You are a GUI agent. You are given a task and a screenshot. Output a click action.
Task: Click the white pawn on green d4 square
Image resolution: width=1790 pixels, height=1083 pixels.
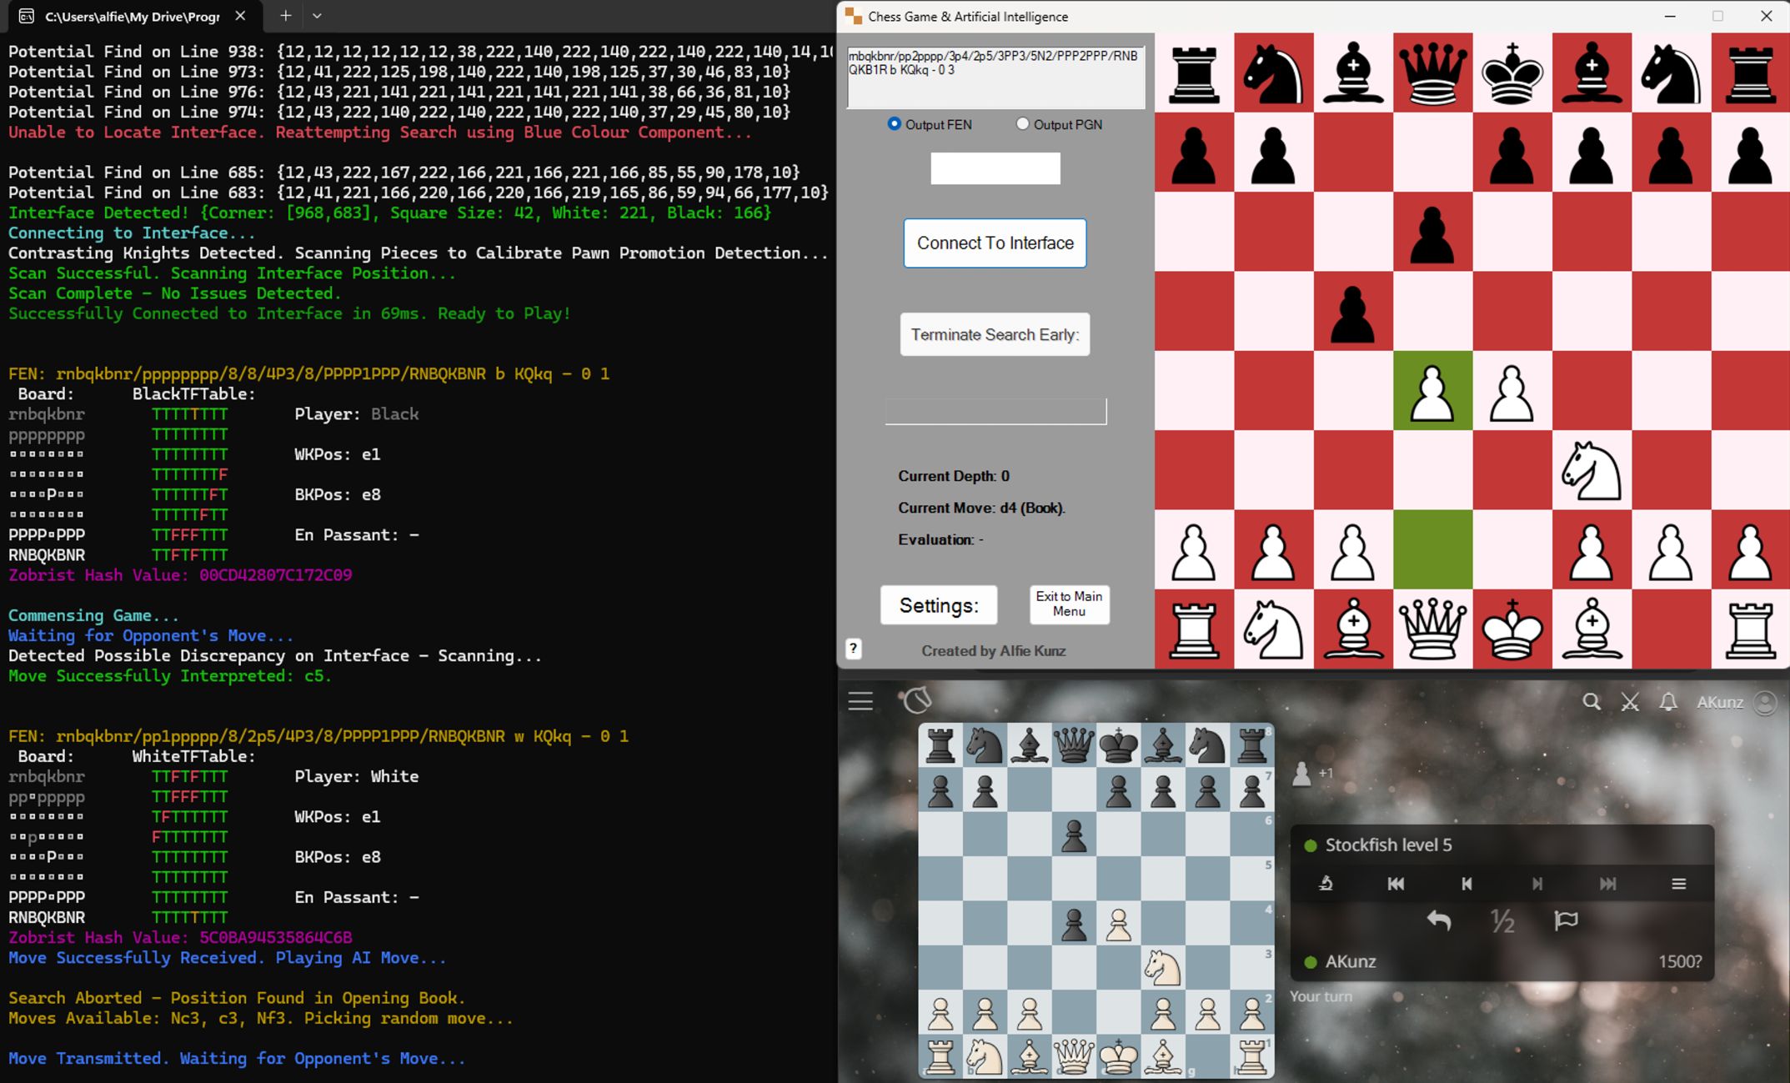1432,391
